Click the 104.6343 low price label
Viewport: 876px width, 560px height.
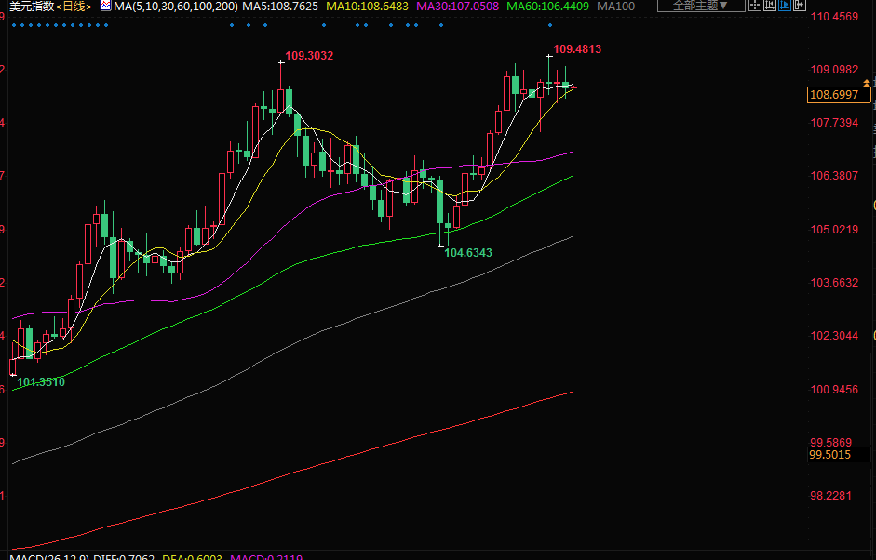[x=468, y=252]
